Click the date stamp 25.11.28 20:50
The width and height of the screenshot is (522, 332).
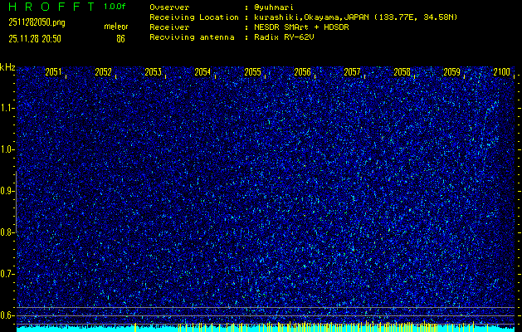pos(35,39)
